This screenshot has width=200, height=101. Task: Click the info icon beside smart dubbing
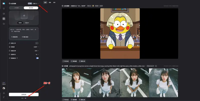[x=17, y=58]
